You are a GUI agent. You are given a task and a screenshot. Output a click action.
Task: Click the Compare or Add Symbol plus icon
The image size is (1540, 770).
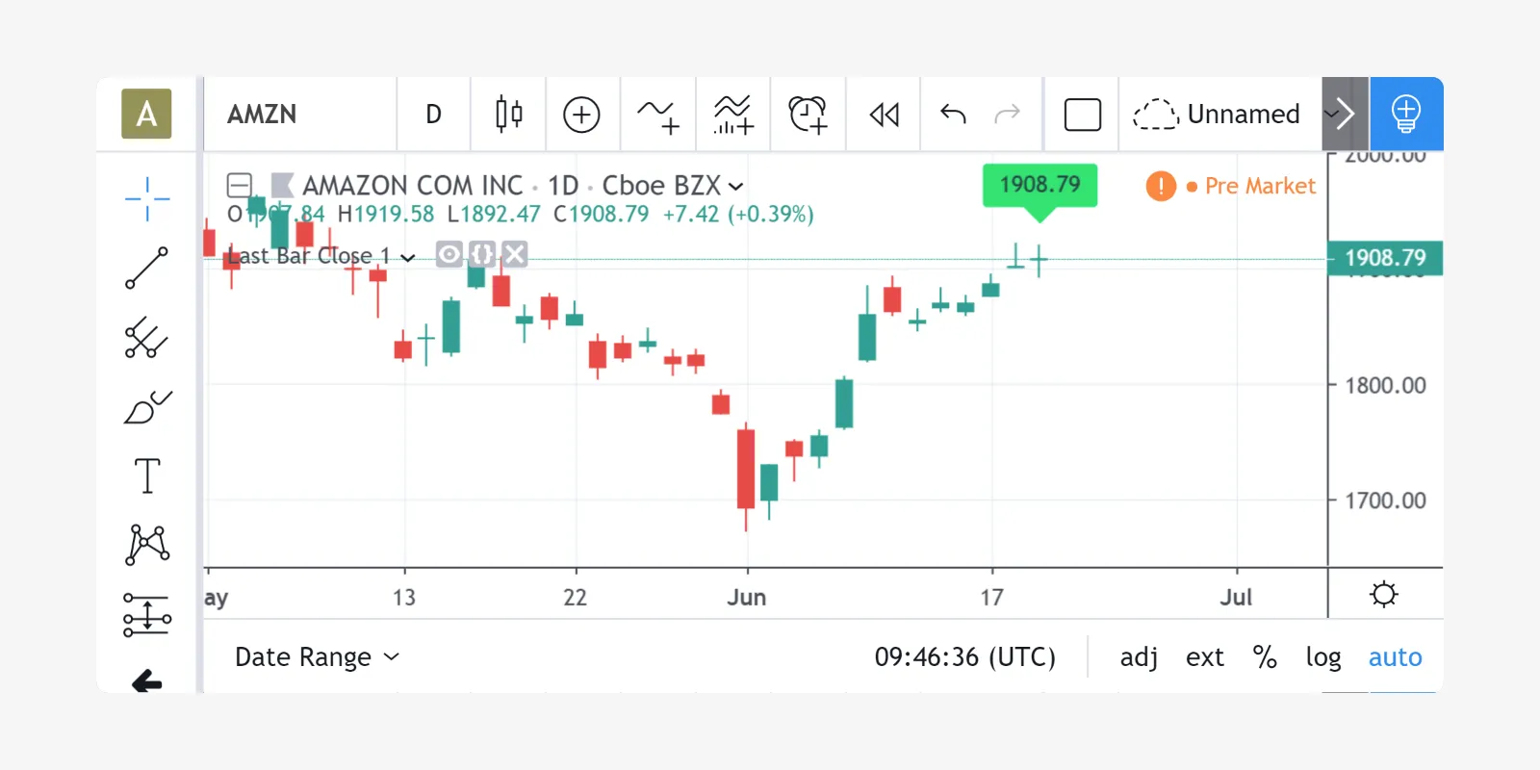coord(581,115)
